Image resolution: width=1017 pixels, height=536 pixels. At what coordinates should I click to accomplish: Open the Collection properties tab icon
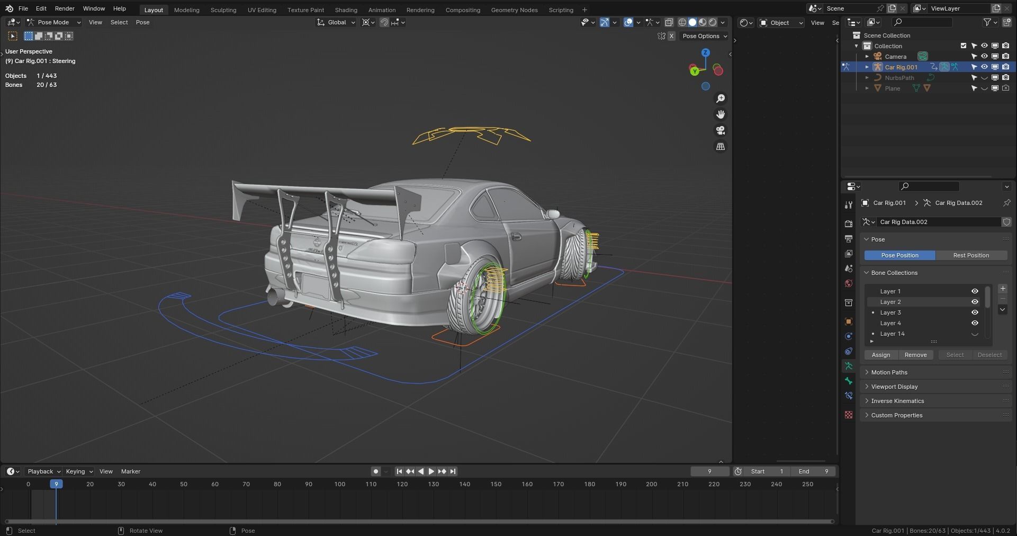tap(849, 302)
